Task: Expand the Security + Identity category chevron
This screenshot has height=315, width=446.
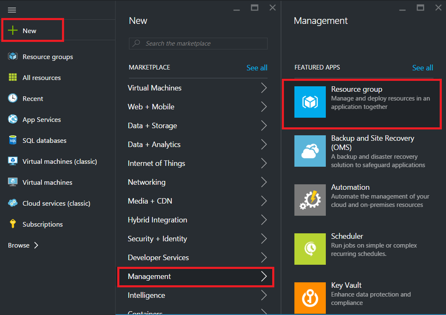Action: [264, 239]
